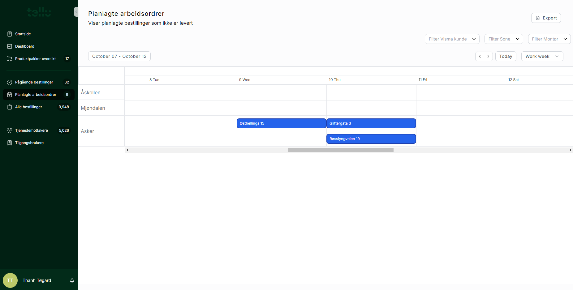
Task: Go to Planlagte arbeidsordrer menu item
Action: [x=36, y=95]
